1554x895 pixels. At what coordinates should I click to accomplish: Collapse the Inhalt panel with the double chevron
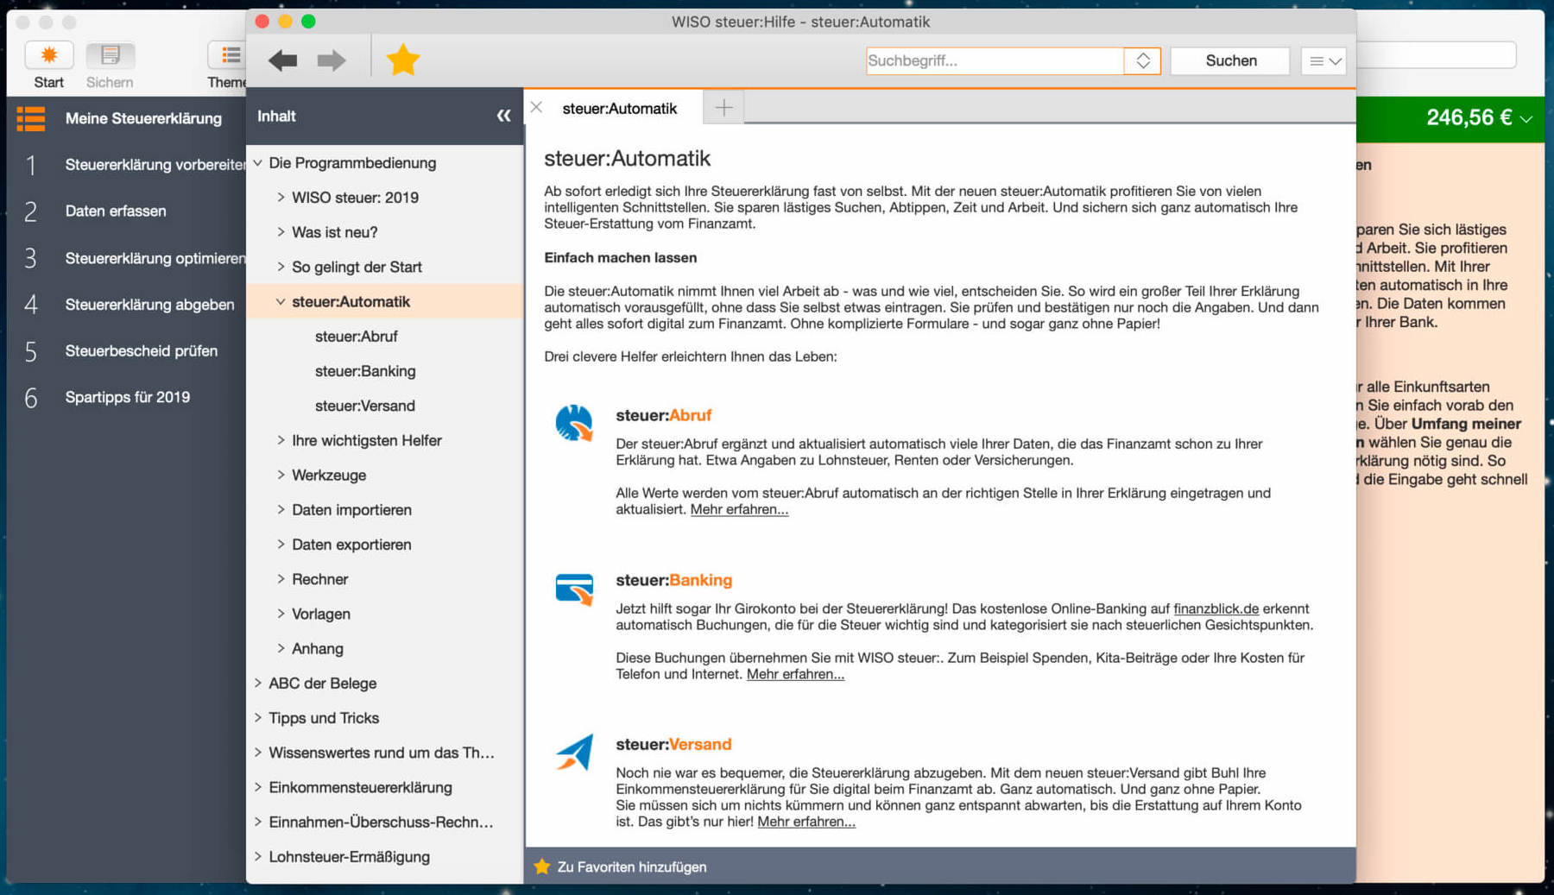(x=503, y=116)
